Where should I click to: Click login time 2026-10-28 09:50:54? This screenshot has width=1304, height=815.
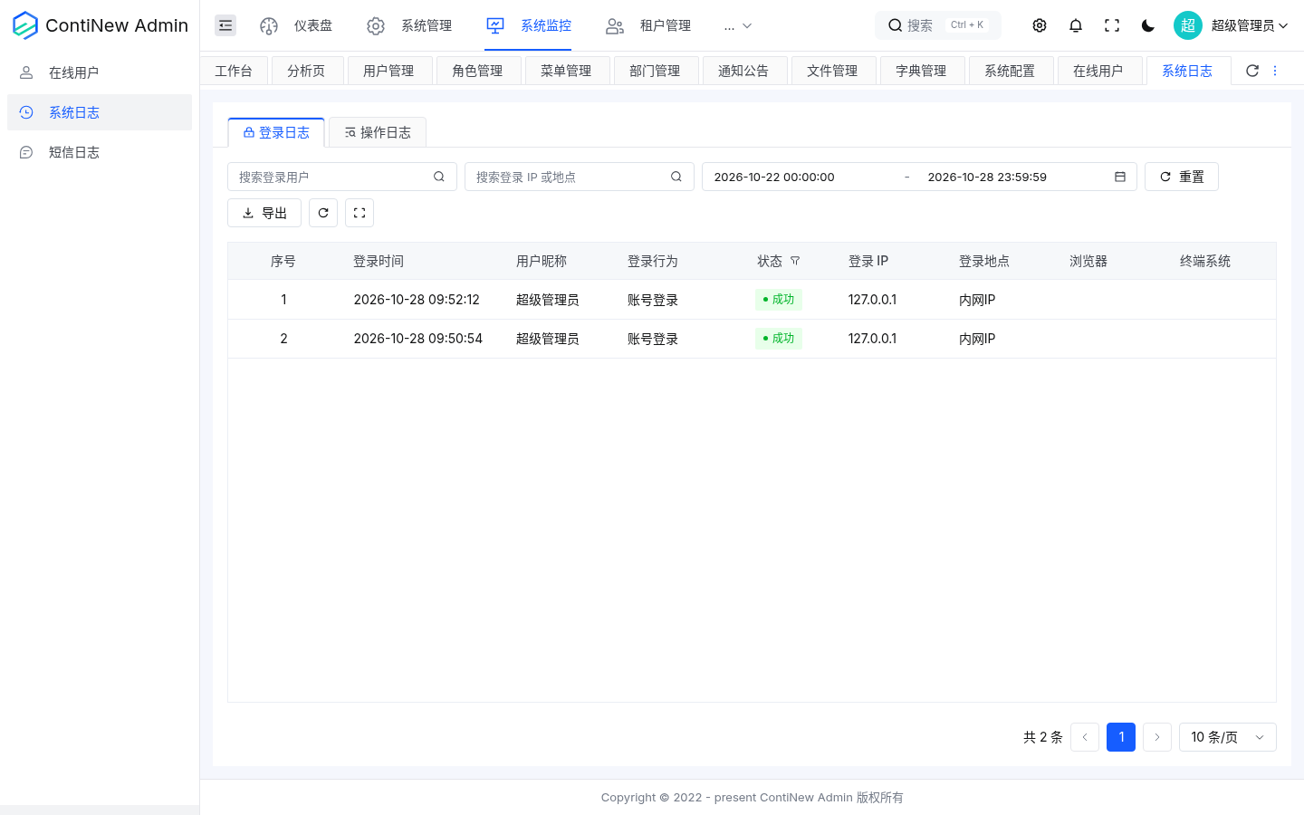tap(418, 339)
